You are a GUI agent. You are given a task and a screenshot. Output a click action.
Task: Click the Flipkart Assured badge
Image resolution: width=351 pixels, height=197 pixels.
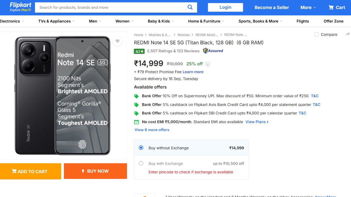point(213,51)
